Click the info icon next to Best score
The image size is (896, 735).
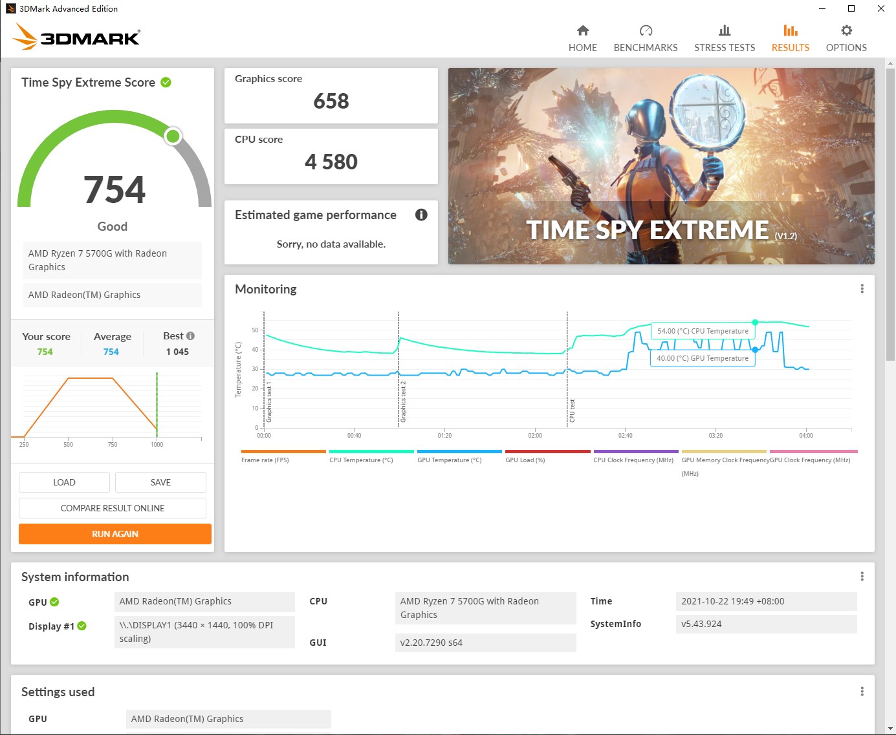(190, 336)
